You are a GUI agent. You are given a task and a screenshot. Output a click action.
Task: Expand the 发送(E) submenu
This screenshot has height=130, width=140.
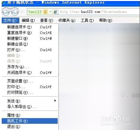tap(30, 101)
